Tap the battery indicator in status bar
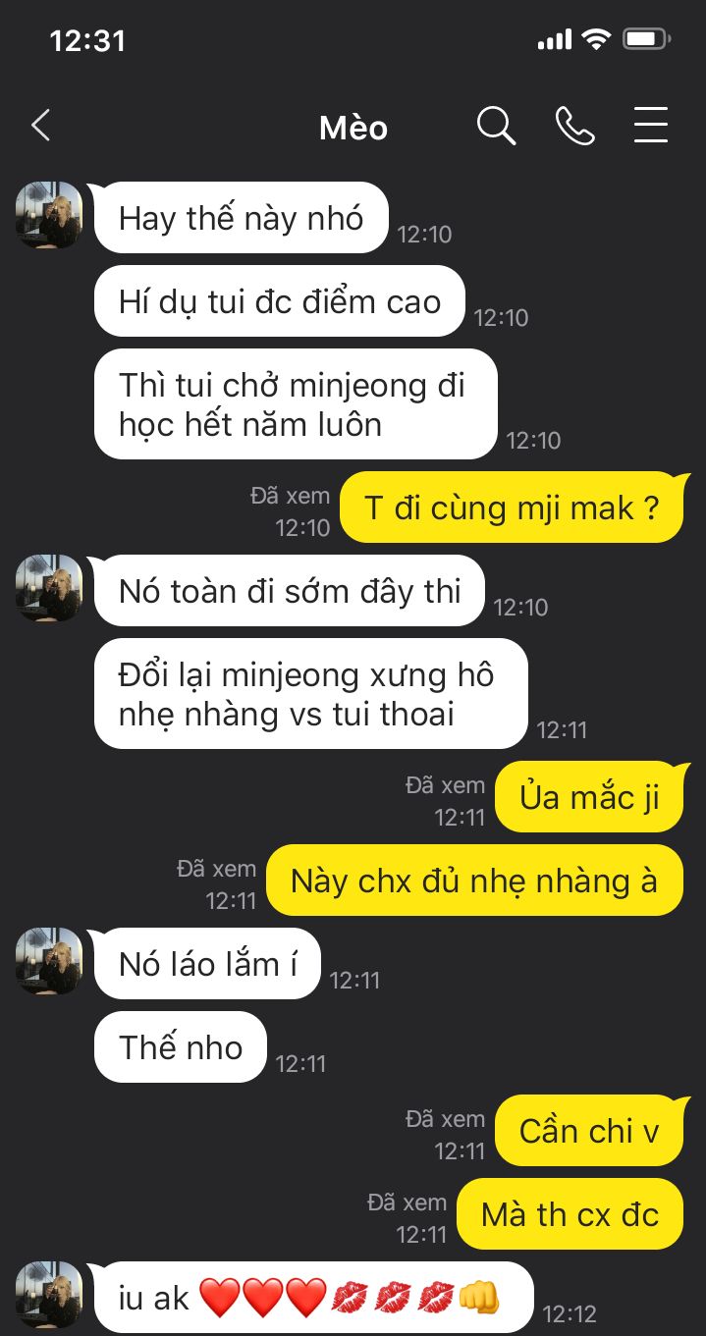Viewport: 706px width, 1336px height. (647, 39)
